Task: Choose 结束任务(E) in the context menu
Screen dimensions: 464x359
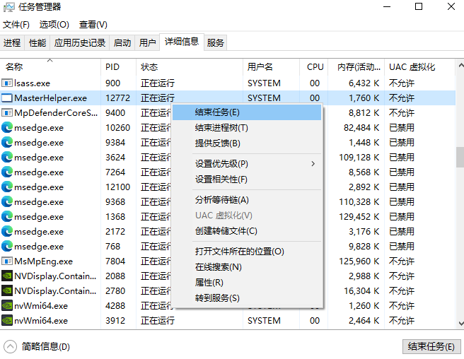Action: (247, 112)
